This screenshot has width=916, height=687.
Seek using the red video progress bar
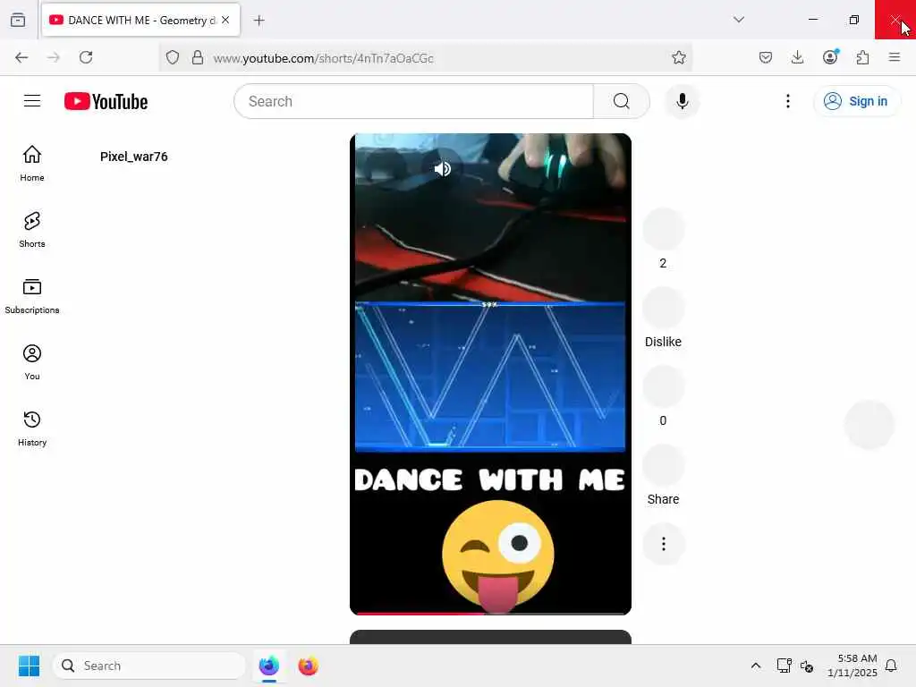pos(490,614)
